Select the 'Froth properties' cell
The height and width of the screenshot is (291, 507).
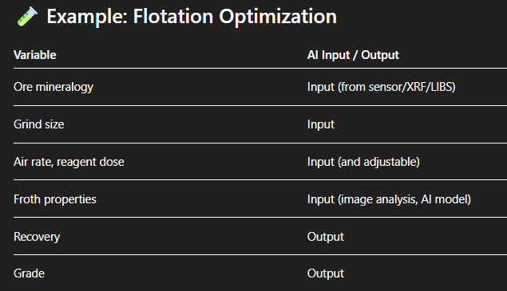55,199
